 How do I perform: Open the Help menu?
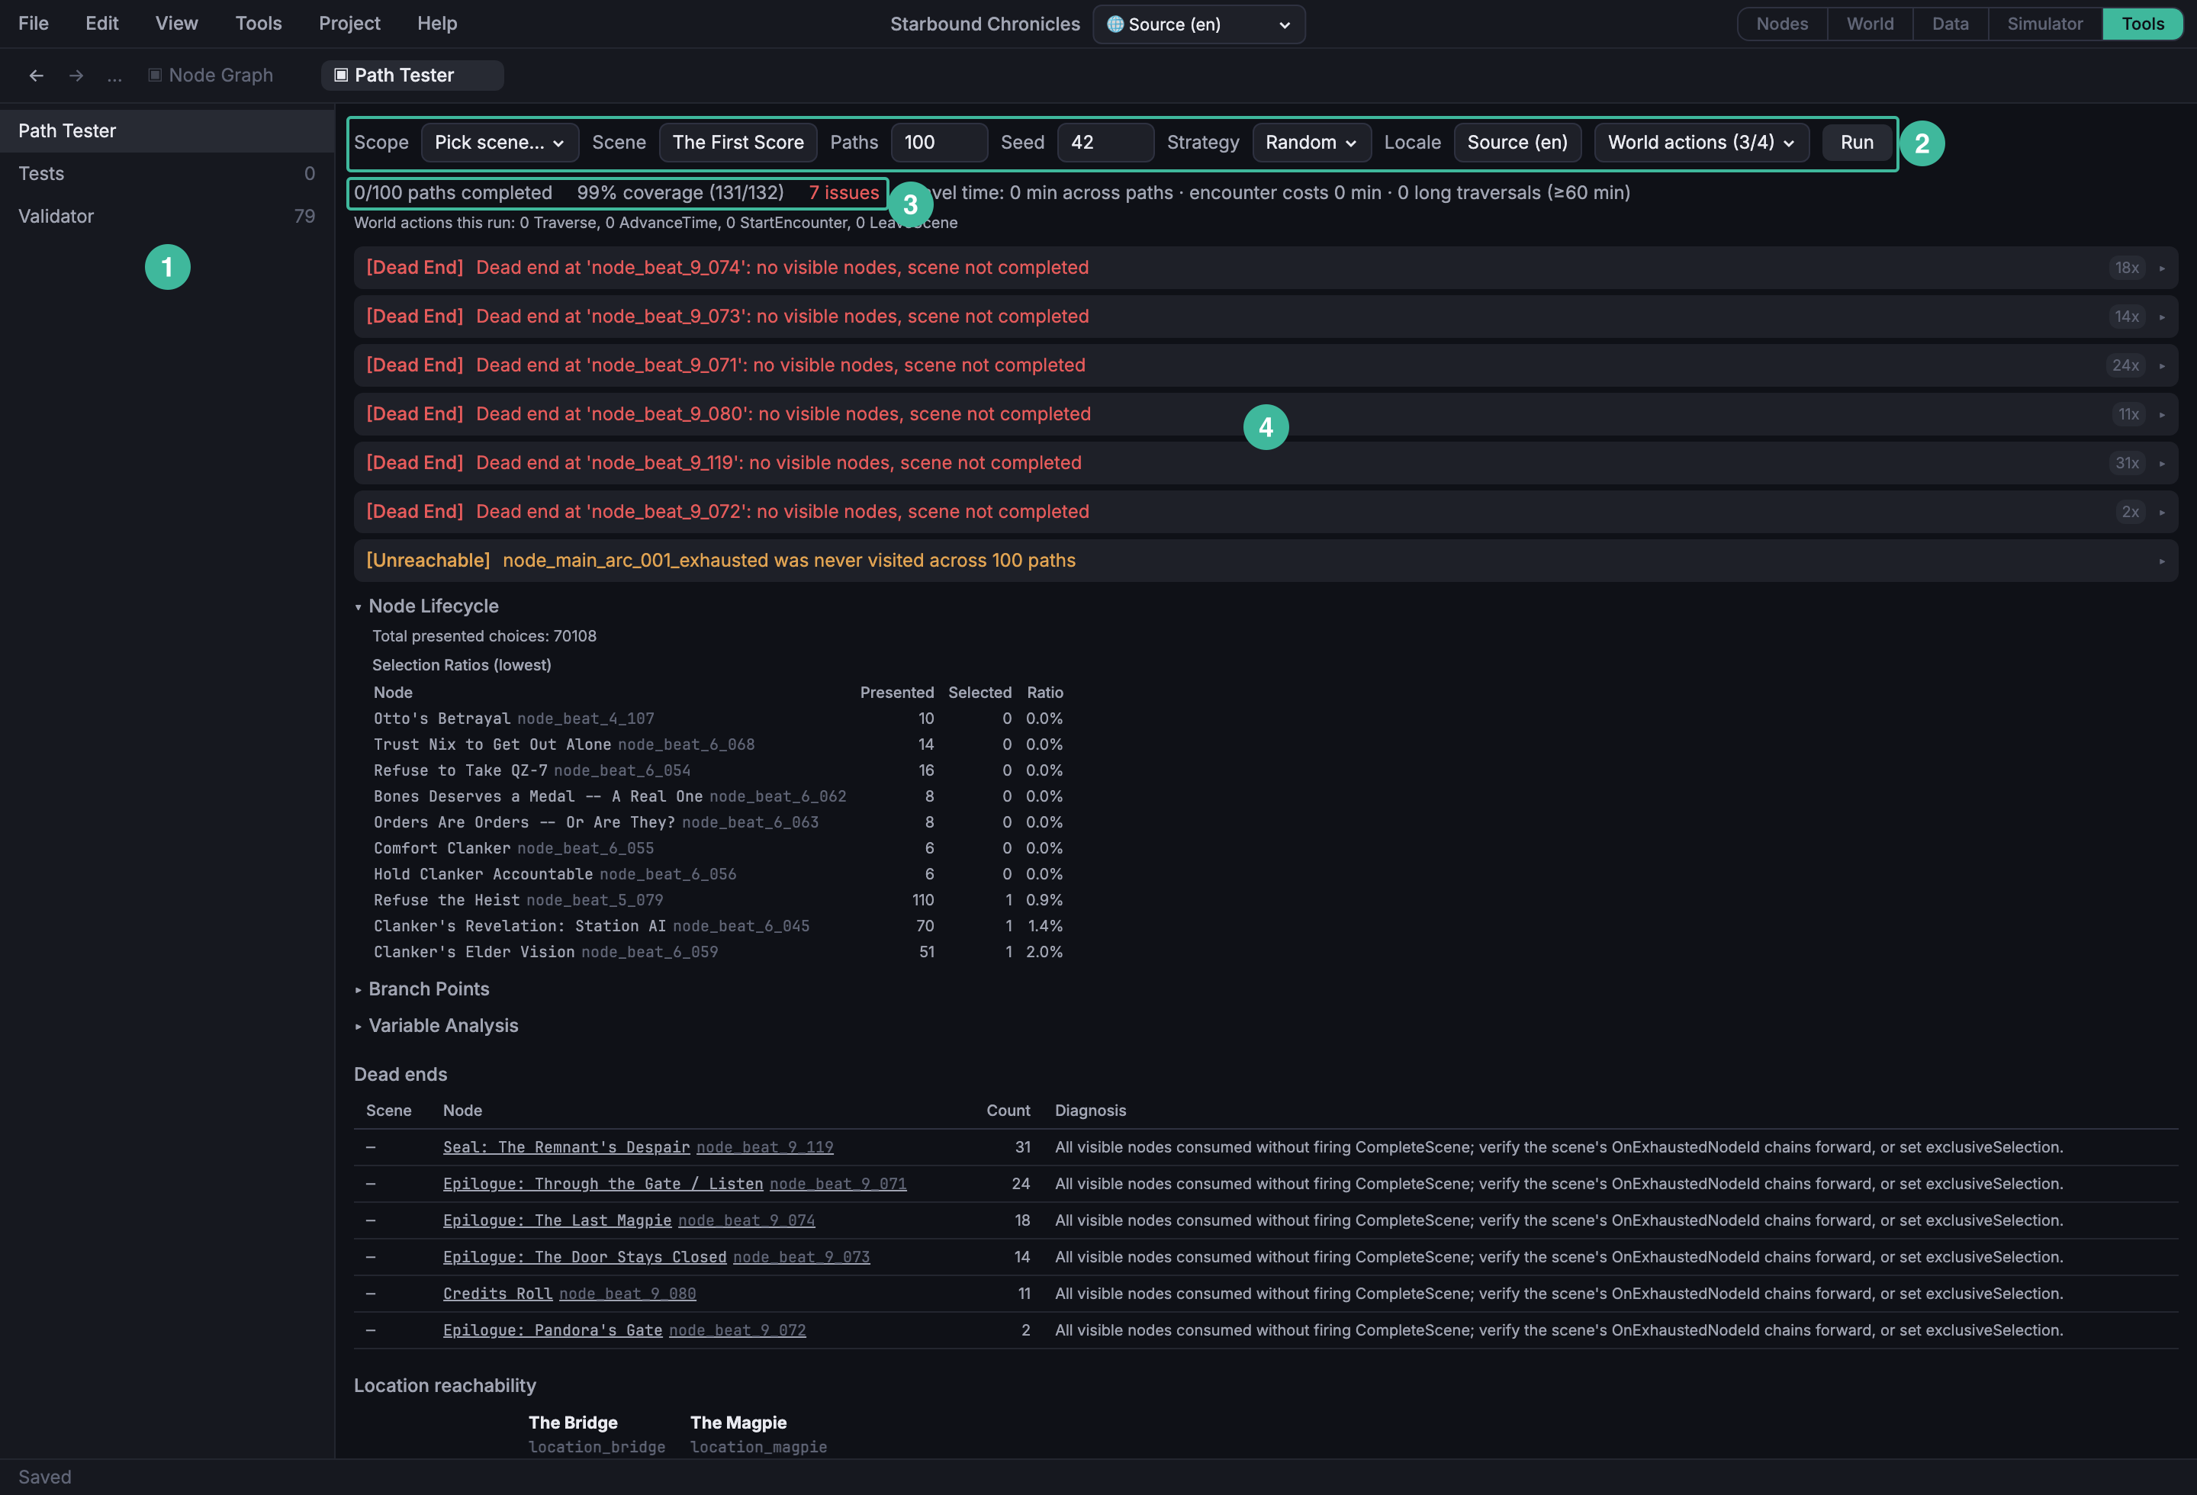438,24
